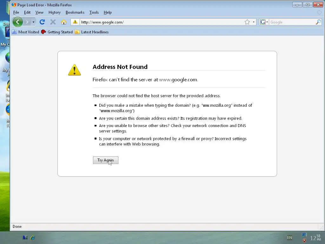Click the 'Done' status bar text
This screenshot has height=244, width=325.
tap(17, 226)
